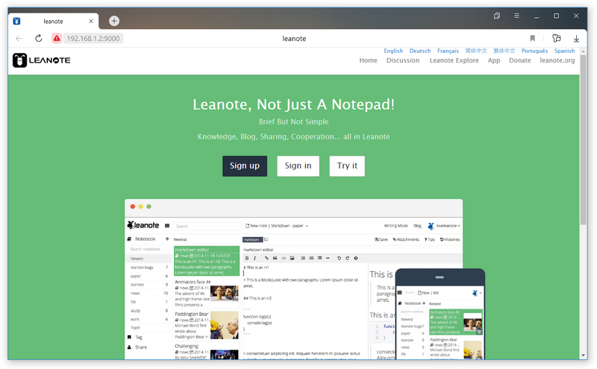The image size is (597, 369).
Task: Click the address bar URL 192.168.1.2:9000
Action: click(93, 39)
